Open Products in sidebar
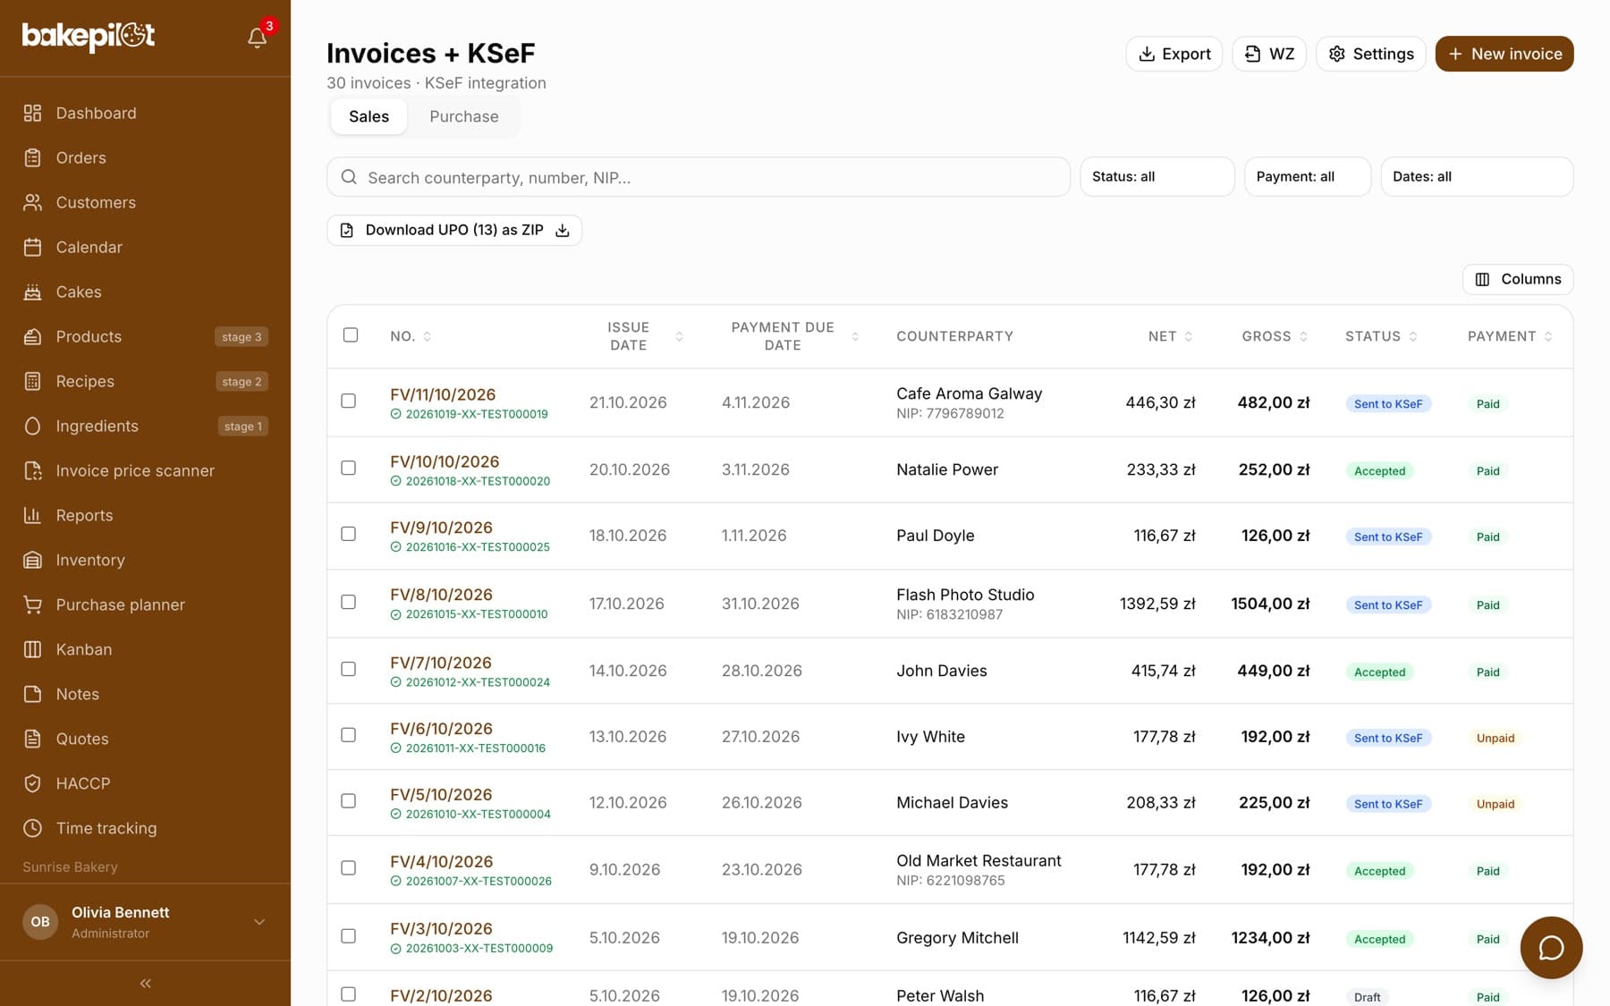 pos(145,336)
